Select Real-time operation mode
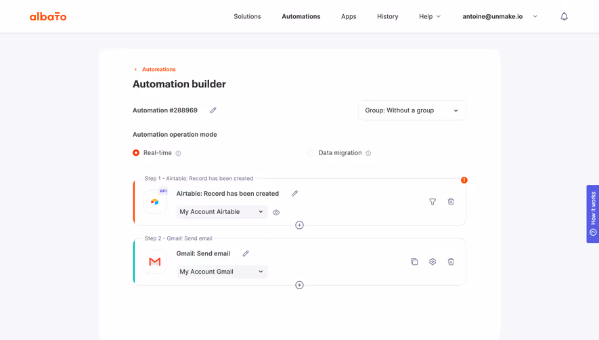This screenshot has height=340, width=599. (x=136, y=152)
